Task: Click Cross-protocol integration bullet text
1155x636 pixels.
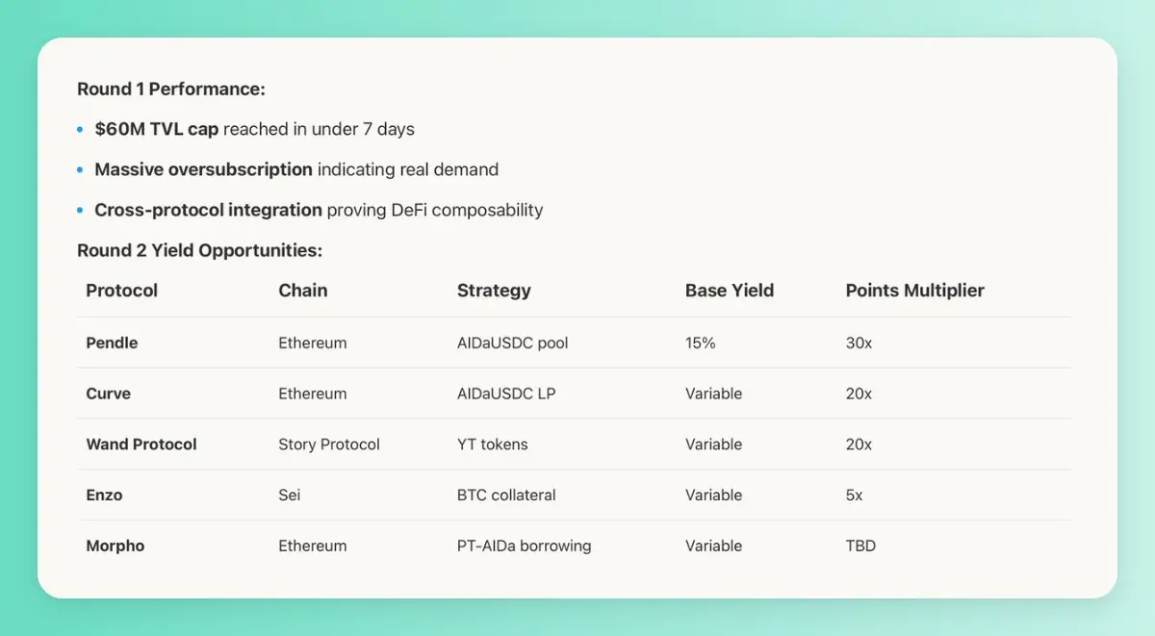Action: tap(319, 210)
